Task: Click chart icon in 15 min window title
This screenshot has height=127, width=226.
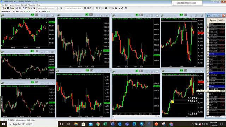Action: pyautogui.click(x=2, y=83)
